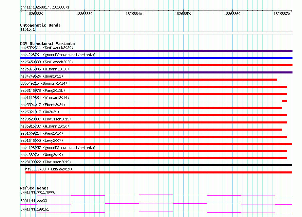Click the DGV Structural Variants track title
The width and height of the screenshot is (302, 217).
(48, 44)
